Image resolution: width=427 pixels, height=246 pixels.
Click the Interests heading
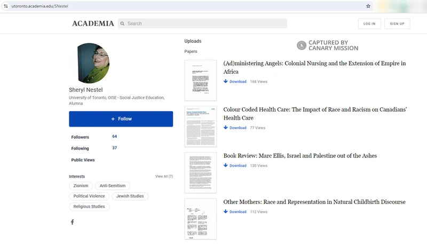pos(77,176)
